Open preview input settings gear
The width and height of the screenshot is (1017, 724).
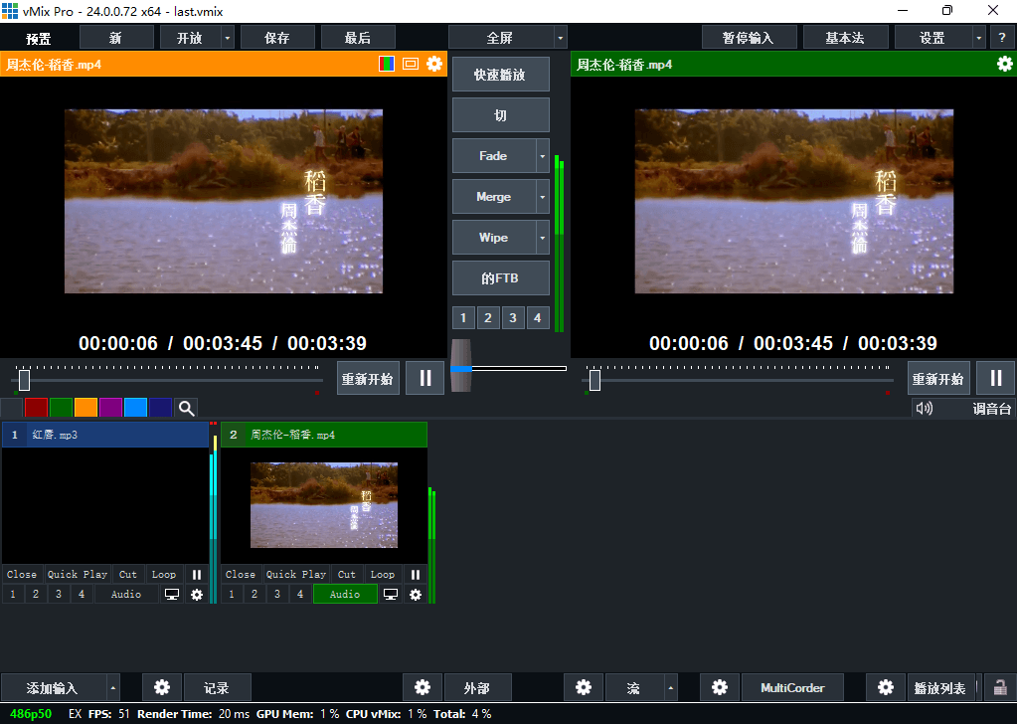coord(434,64)
